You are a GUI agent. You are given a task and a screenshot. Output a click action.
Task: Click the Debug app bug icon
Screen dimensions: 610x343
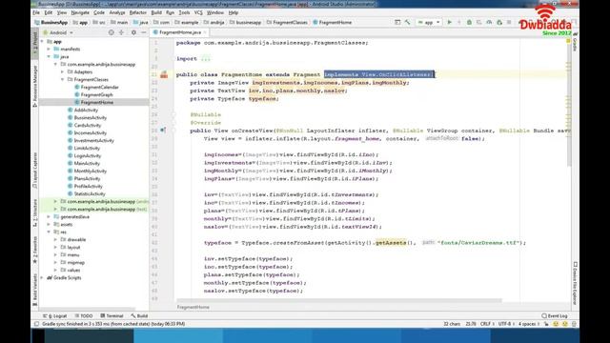pyautogui.click(x=469, y=23)
